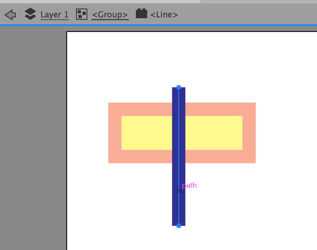Viewport: 317px width, 250px height.
Task: Go to Layer 1 breadcrumb
Action: [x=55, y=15]
